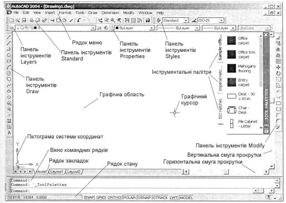The width and height of the screenshot is (286, 203).
Task: Select the Explode tool in Modify toolbar
Action: (x=278, y=127)
